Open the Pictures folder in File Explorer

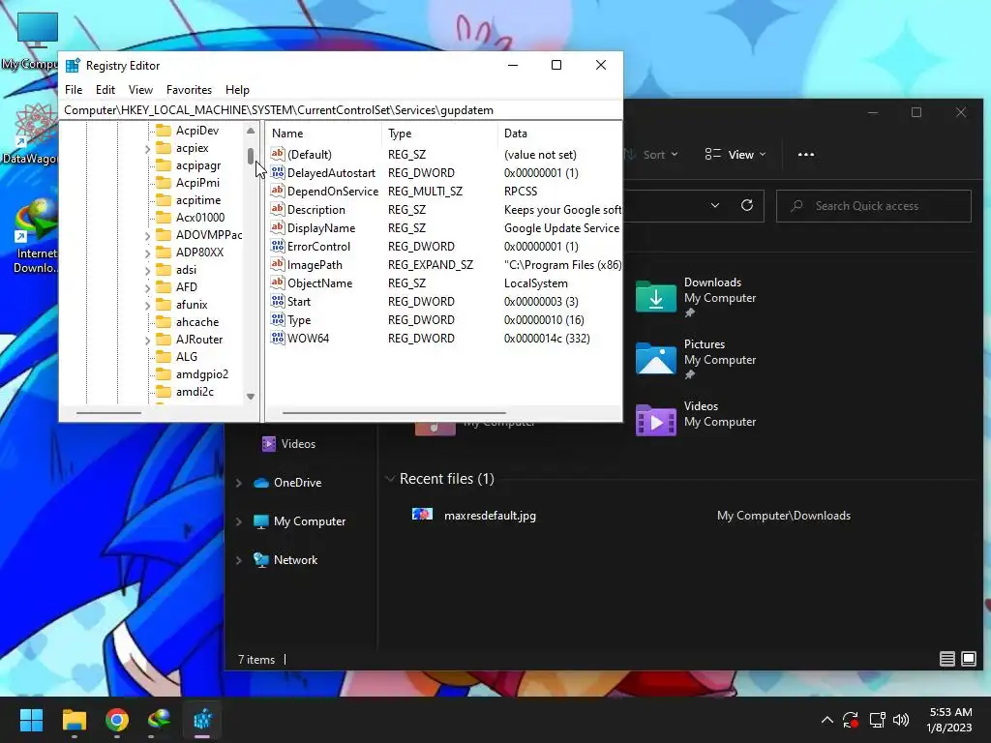pos(695,359)
